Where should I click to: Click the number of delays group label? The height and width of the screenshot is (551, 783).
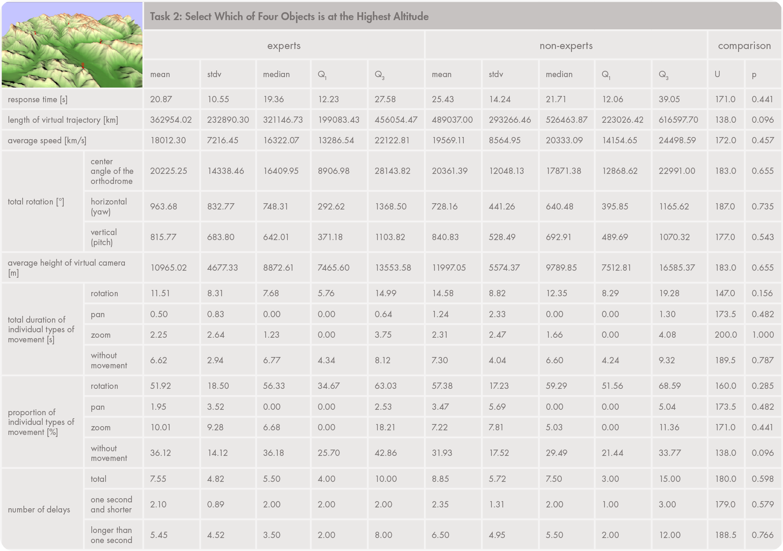pyautogui.click(x=39, y=510)
